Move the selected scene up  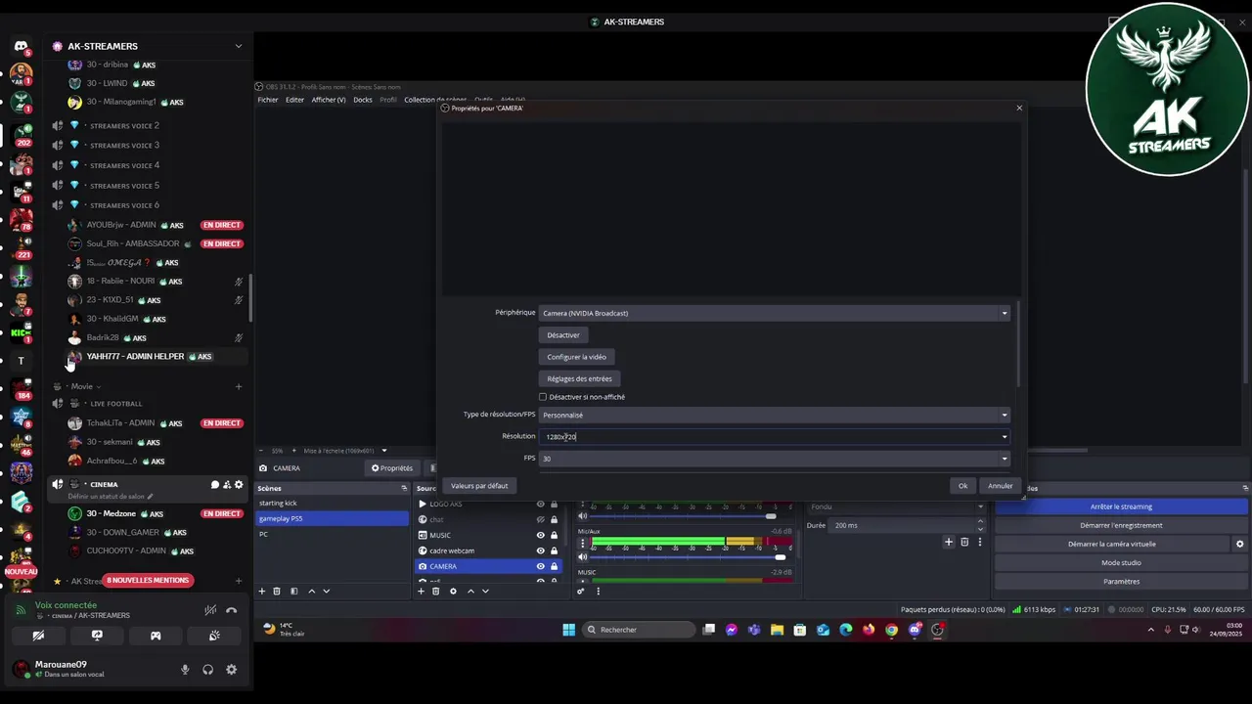click(x=312, y=591)
